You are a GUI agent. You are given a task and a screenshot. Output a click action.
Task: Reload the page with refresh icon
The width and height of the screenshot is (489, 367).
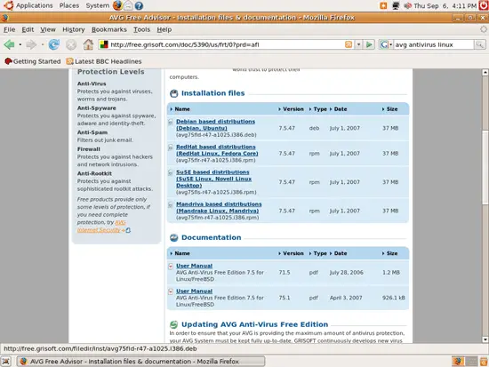pyautogui.click(x=54, y=44)
